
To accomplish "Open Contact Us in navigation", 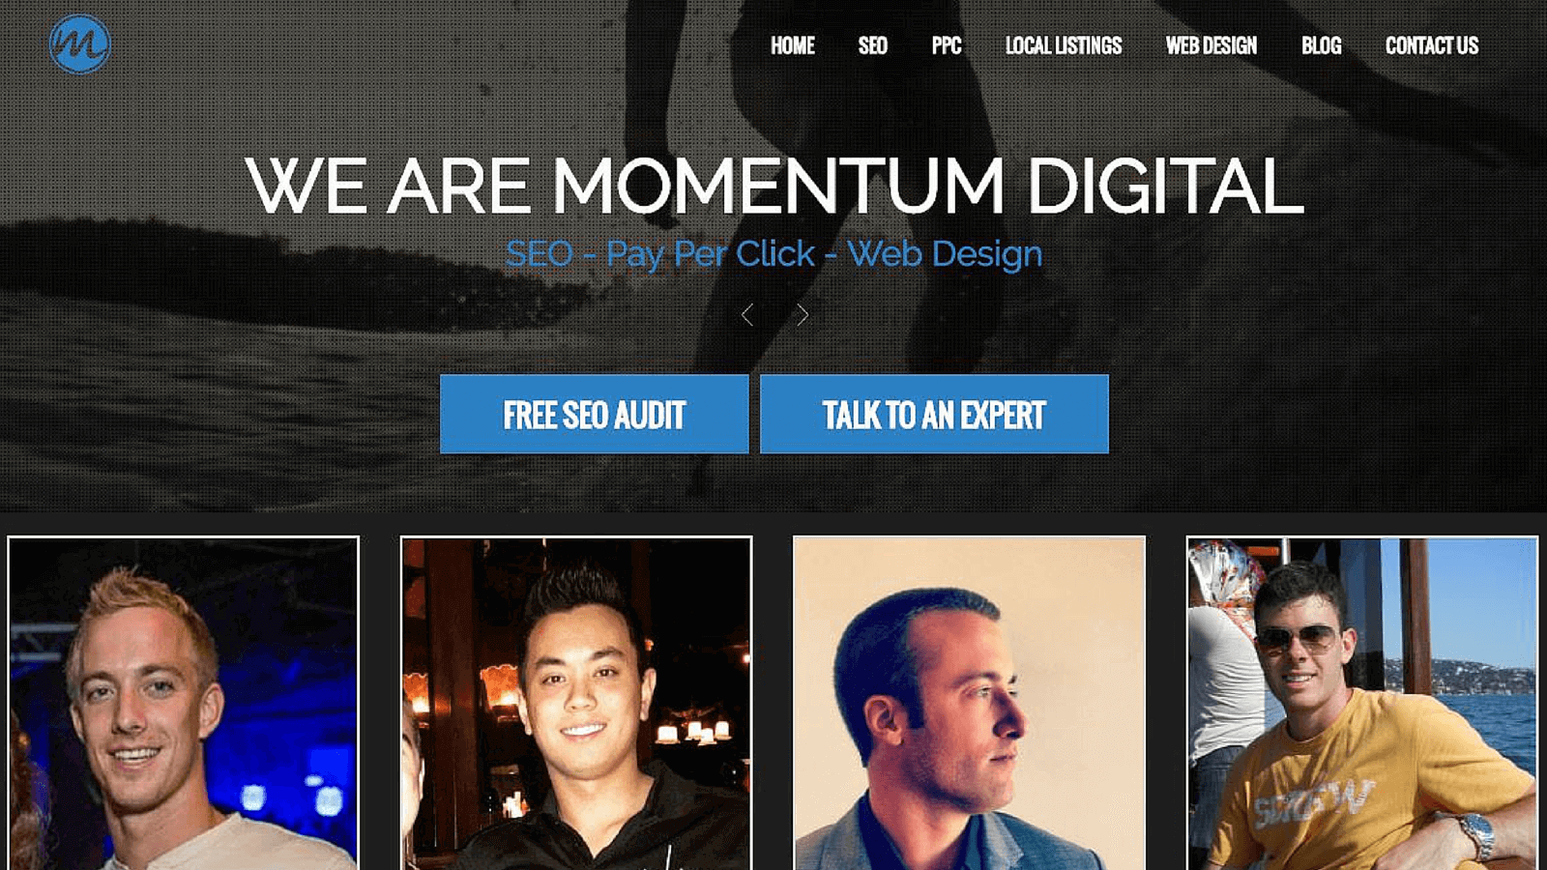I will pos(1432,45).
